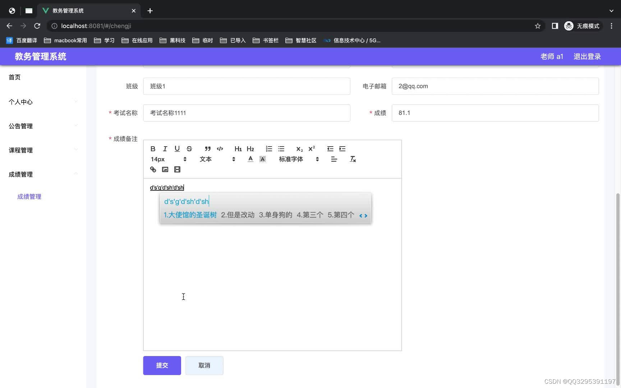Apply Heading 1 style
Image resolution: width=621 pixels, height=388 pixels.
(238, 149)
